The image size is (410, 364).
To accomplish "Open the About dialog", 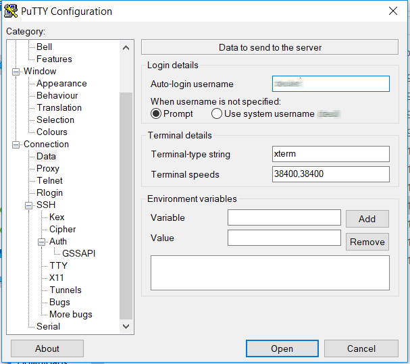I will 47,348.
